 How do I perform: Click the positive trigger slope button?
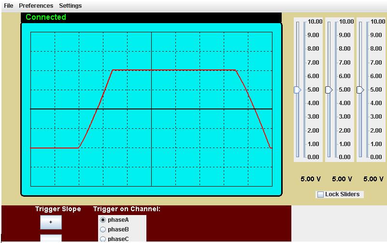coord(51,222)
